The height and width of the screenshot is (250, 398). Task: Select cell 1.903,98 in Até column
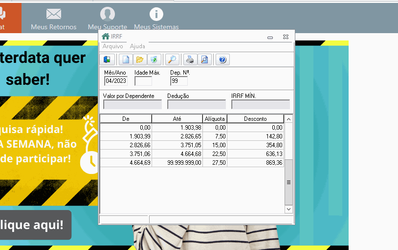coord(177,128)
